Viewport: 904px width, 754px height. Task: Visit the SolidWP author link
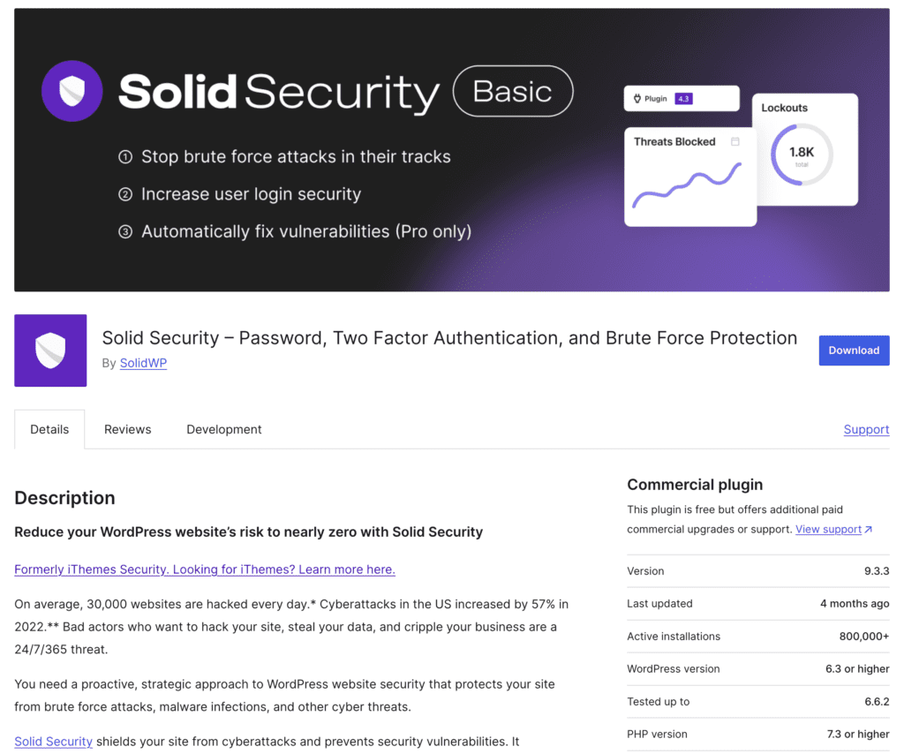click(x=143, y=363)
